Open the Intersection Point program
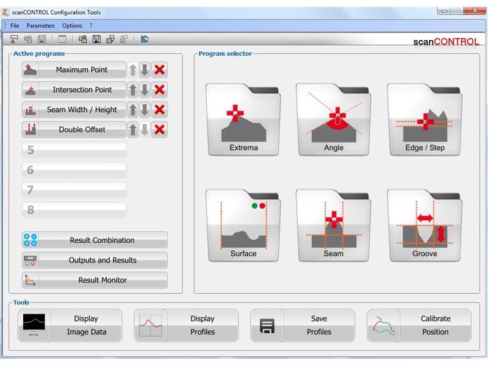488x366 pixels. pyautogui.click(x=74, y=90)
